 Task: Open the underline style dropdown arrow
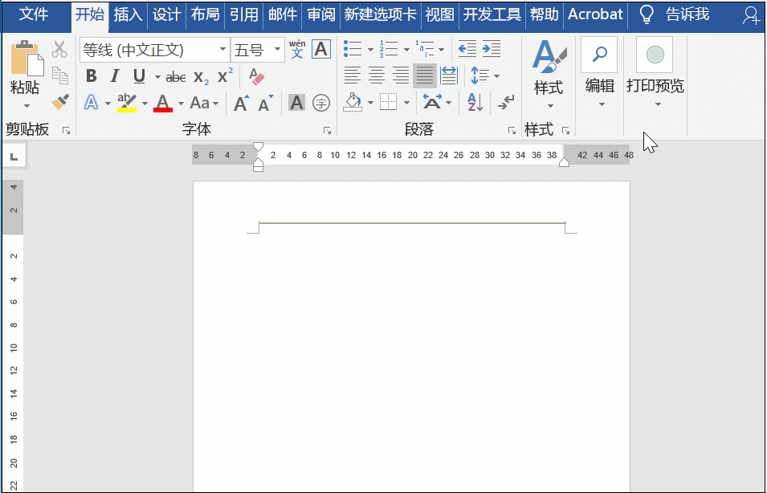[x=157, y=77]
